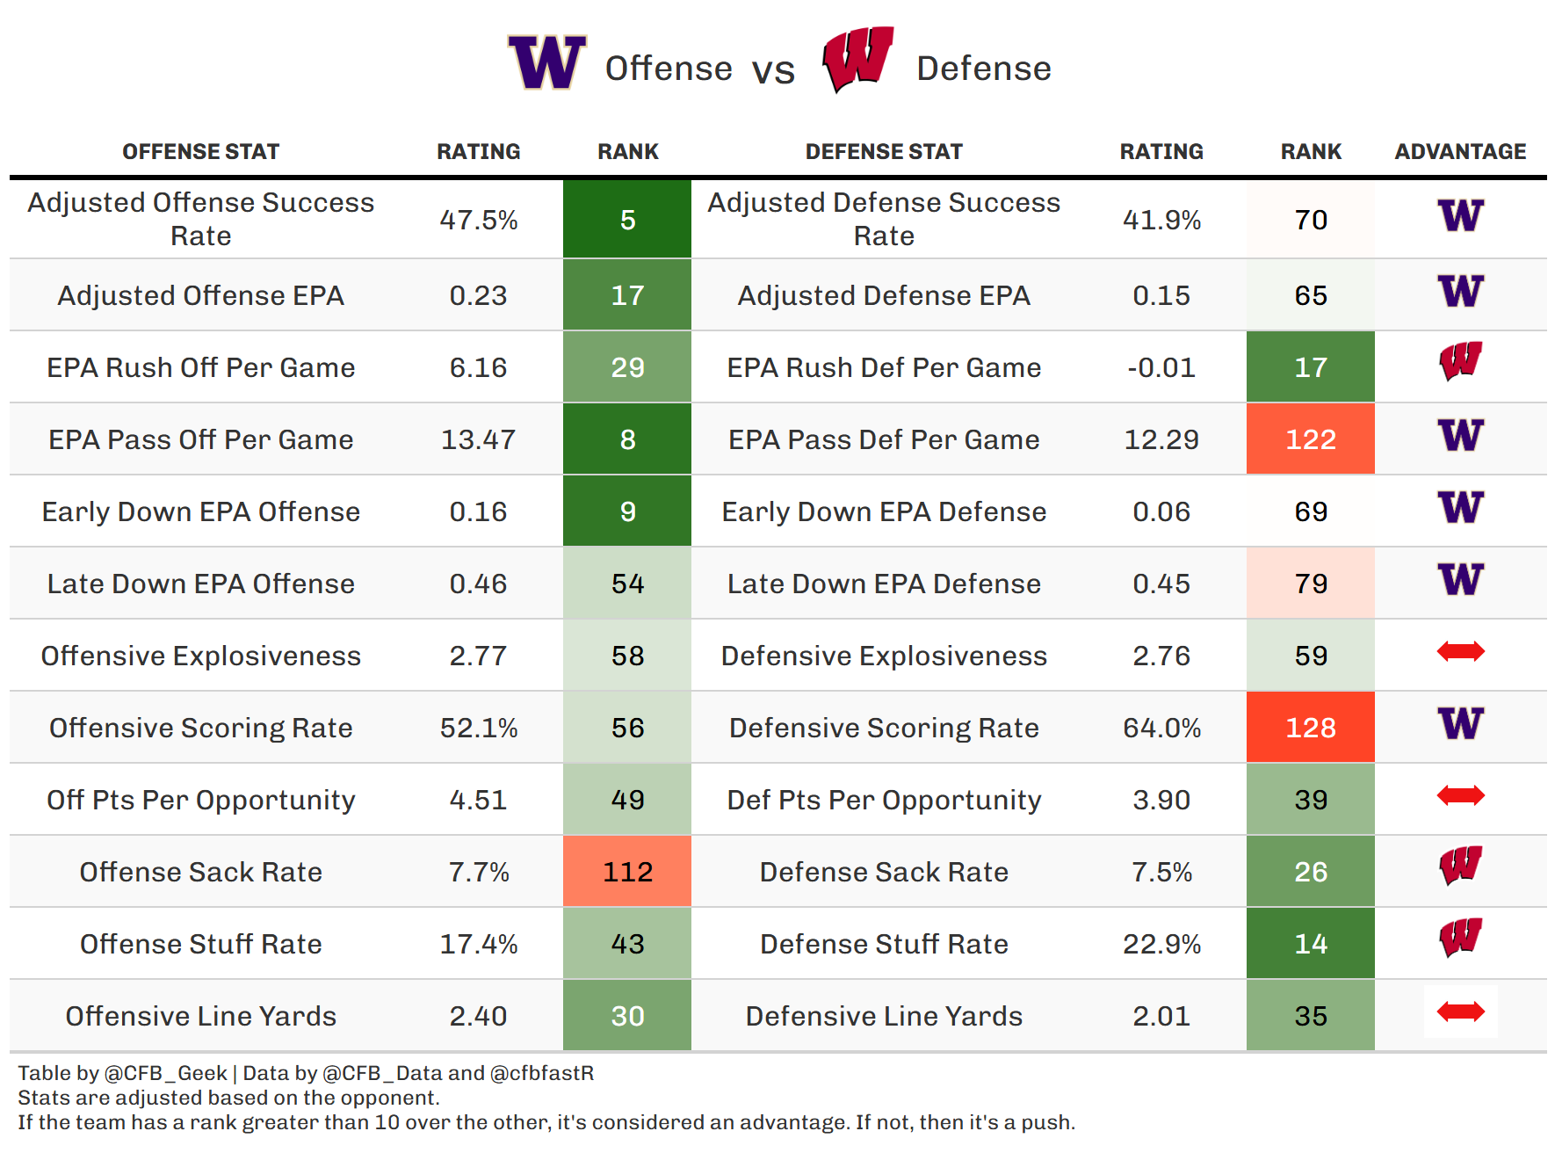Click the DEFENSE STAT column header
Screen dimensions: 1555x1153
[x=884, y=152]
